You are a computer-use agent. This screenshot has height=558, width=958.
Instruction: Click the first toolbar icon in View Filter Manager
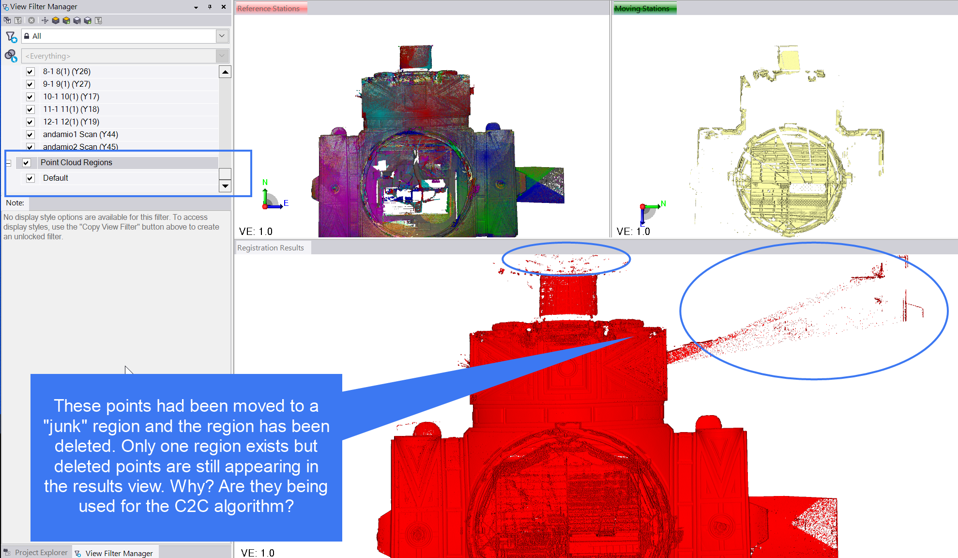7,20
